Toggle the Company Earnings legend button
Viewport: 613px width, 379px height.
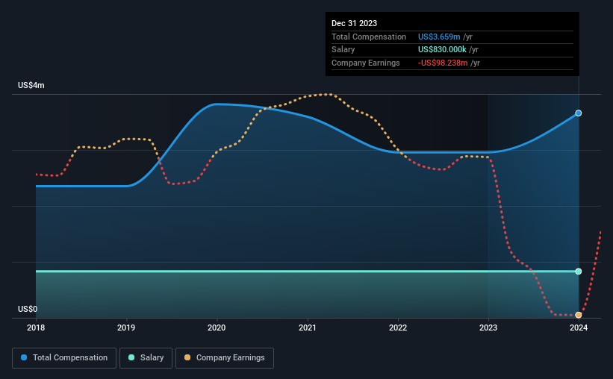(225, 357)
